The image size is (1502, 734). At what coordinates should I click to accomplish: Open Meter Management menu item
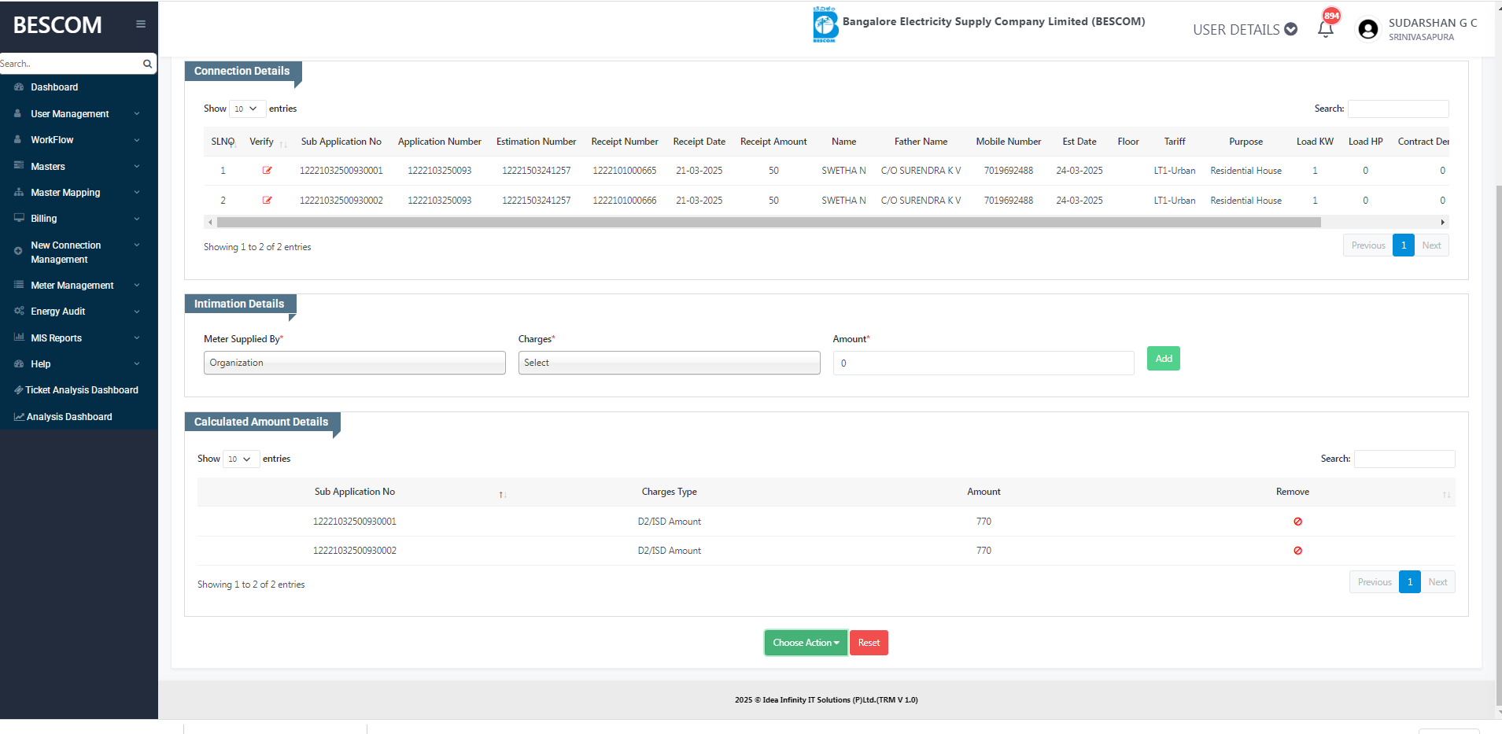pos(72,286)
